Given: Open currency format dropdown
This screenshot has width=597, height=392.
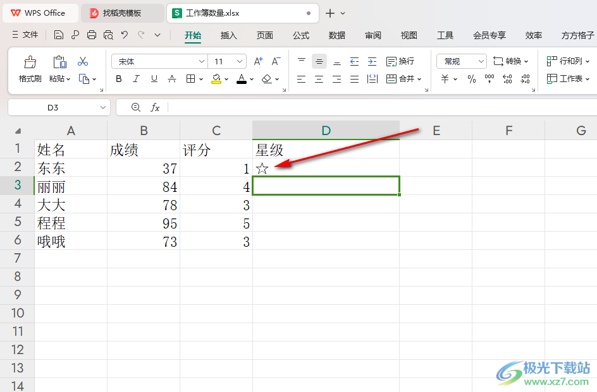Looking at the screenshot, I should pyautogui.click(x=455, y=79).
